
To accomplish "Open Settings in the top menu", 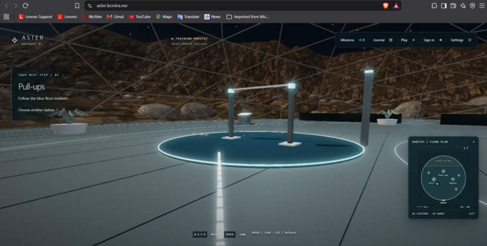I will [x=461, y=40].
